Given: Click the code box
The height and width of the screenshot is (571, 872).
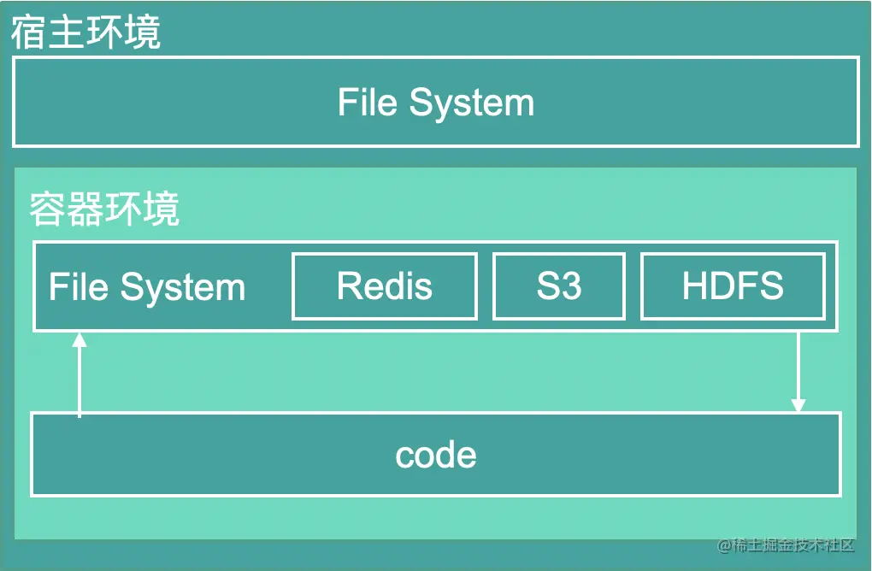Looking at the screenshot, I should (x=436, y=454).
